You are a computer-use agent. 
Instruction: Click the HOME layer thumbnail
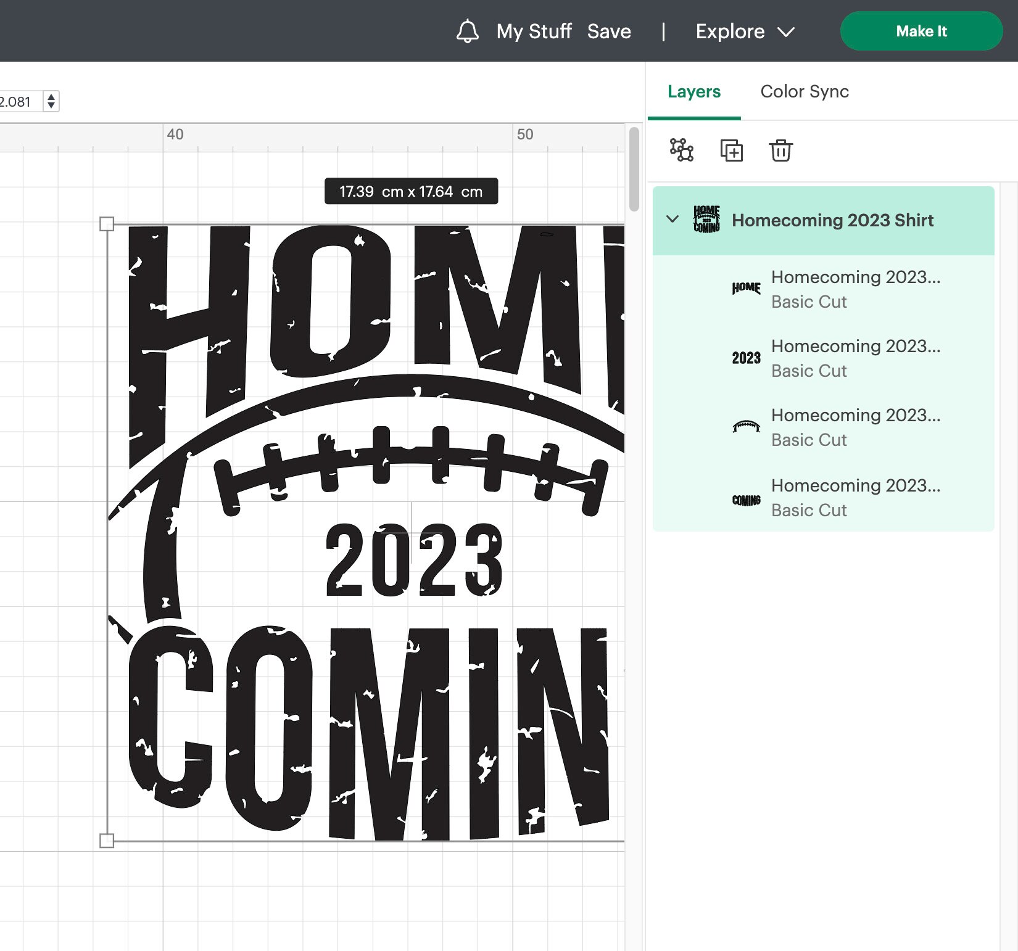746,287
